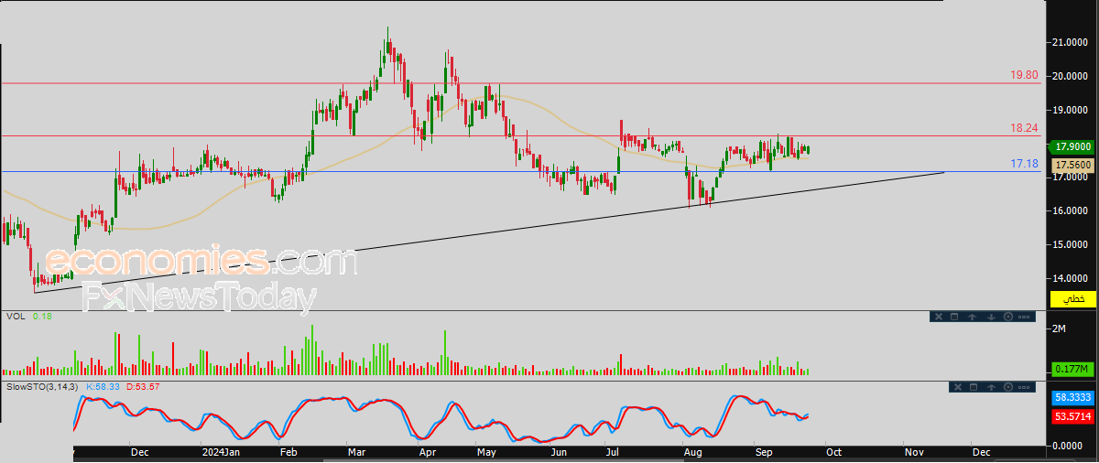Click the 58.3333 stochastic K axis tag

coord(1072,399)
